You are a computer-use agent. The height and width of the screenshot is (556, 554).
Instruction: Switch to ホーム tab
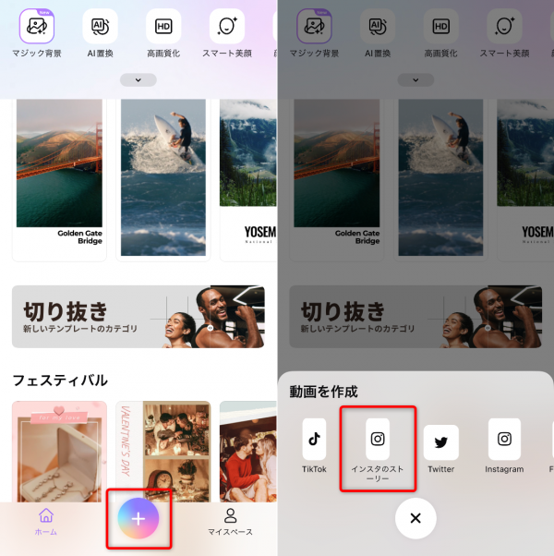click(46, 521)
